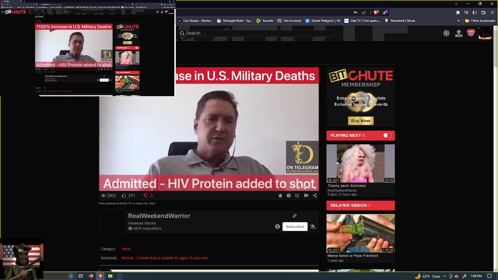Open RealWeekendWarrior channel name link
This screenshot has height=280, width=498.
159,216
